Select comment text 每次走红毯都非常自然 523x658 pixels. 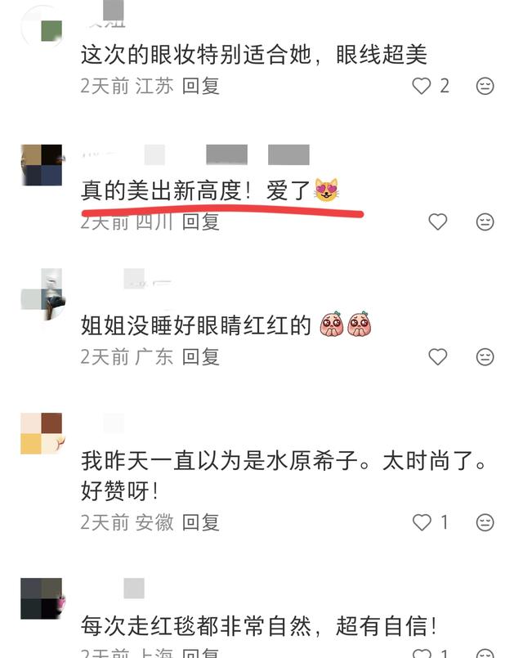click(195, 626)
